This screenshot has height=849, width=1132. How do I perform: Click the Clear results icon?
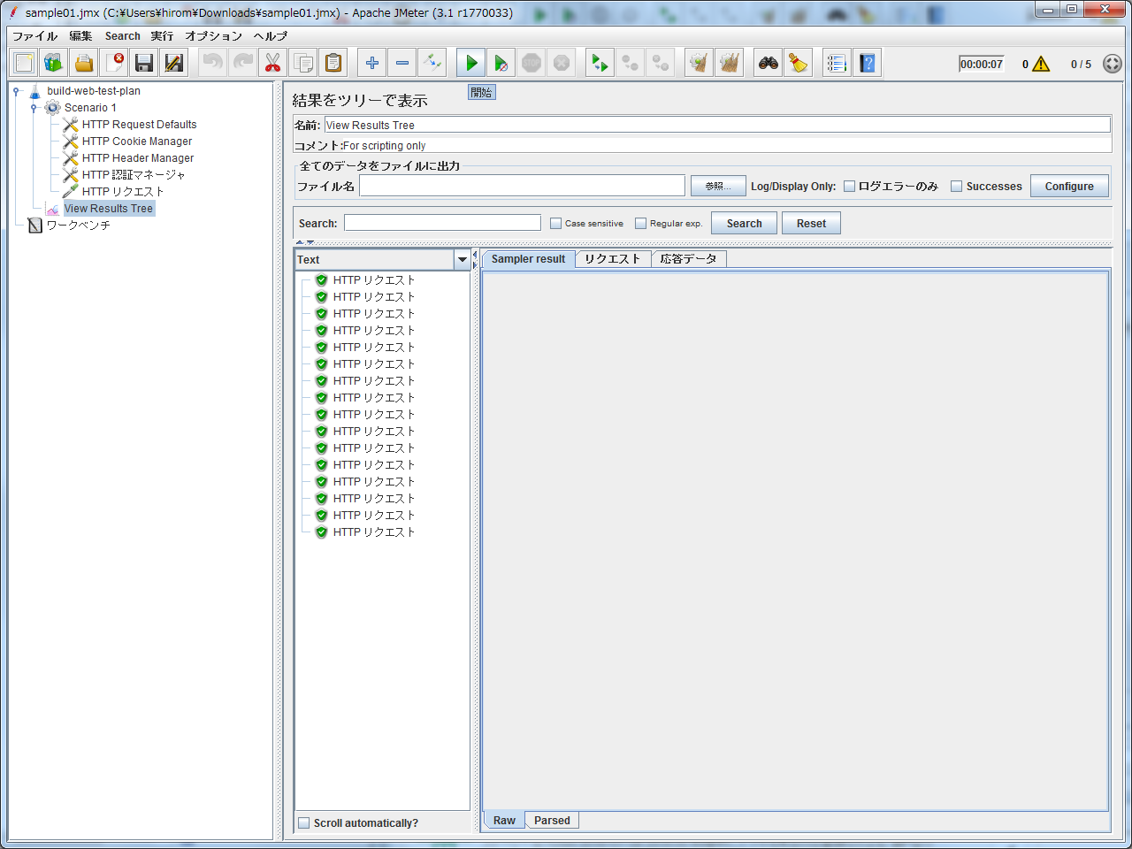click(x=700, y=63)
